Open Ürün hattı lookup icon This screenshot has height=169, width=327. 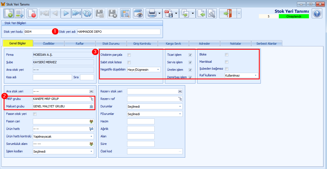[91, 129]
